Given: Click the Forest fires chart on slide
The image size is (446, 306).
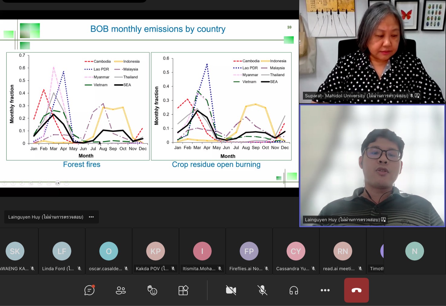Looking at the screenshot, I should pyautogui.click(x=78, y=106).
